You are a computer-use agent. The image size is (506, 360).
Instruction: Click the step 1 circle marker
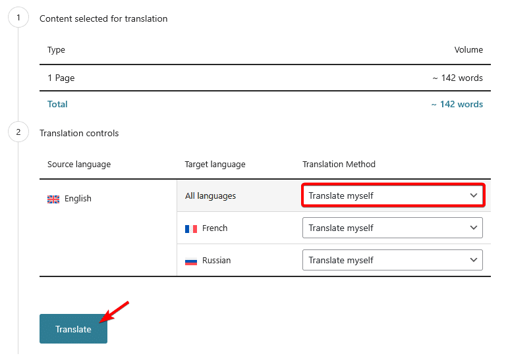point(18,18)
